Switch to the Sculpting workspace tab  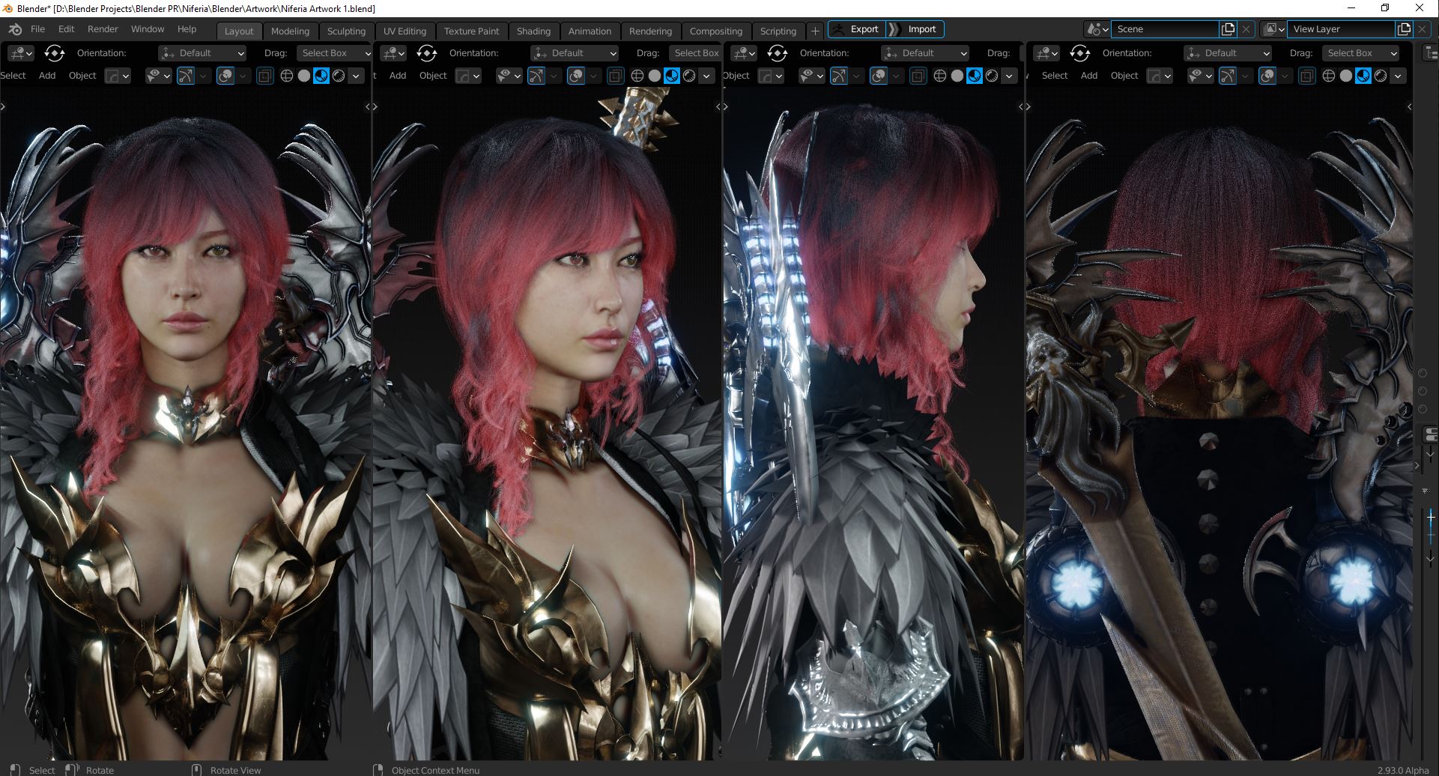[346, 31]
